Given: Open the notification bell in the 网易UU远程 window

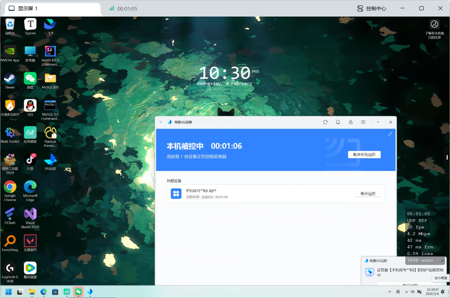Looking at the screenshot, I should point(338,122).
